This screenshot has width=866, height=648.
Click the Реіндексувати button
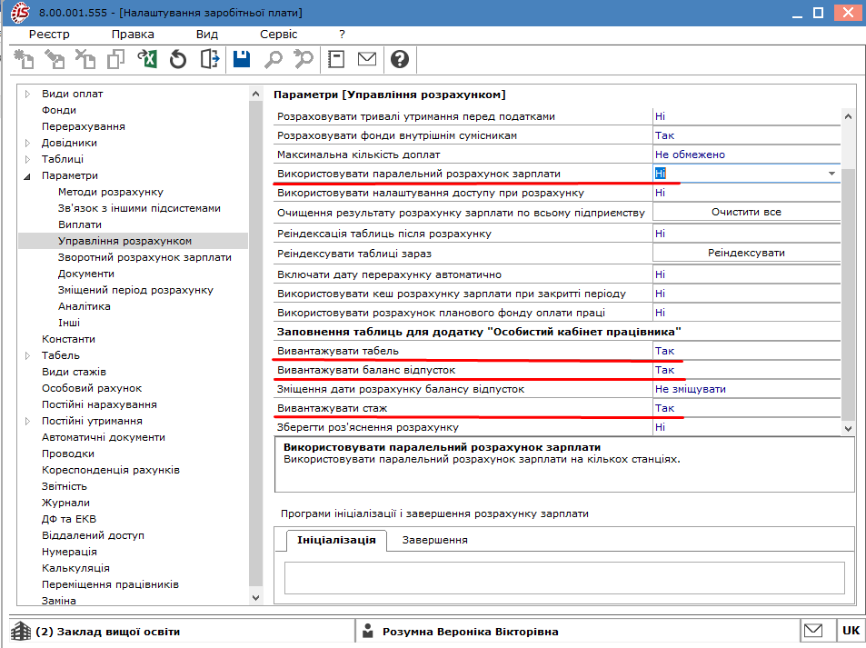(746, 253)
